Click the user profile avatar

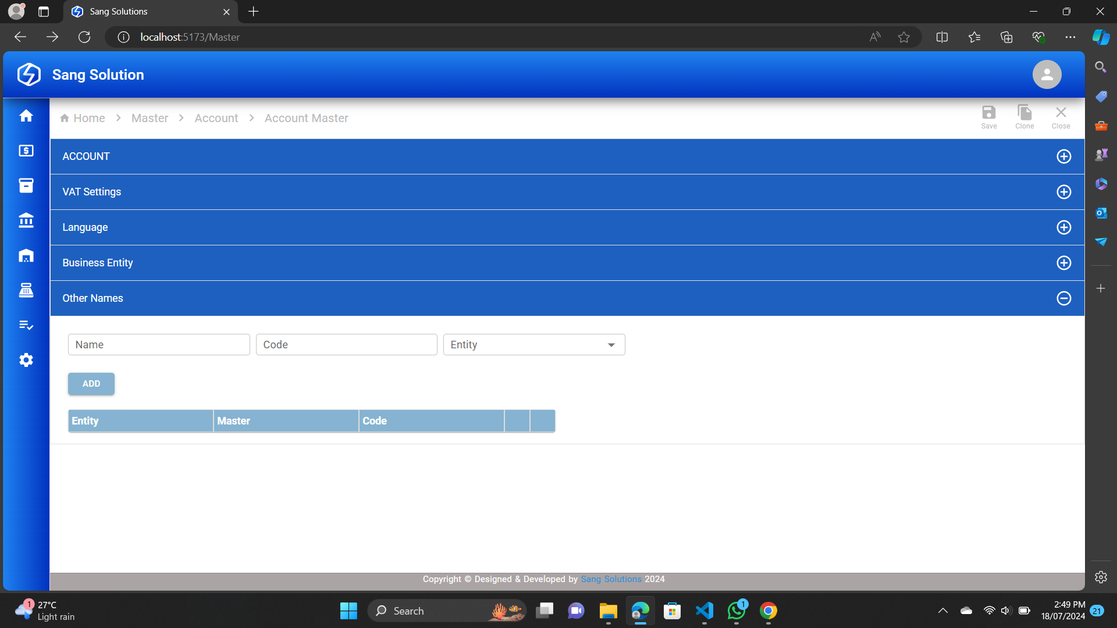(x=1047, y=74)
